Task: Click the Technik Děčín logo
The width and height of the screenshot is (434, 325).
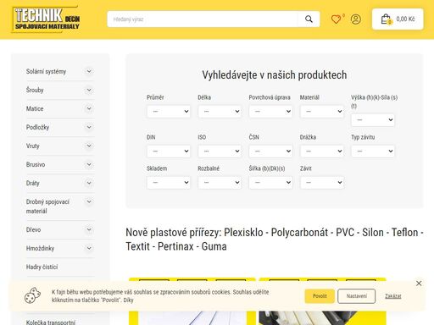Action: pyautogui.click(x=46, y=19)
